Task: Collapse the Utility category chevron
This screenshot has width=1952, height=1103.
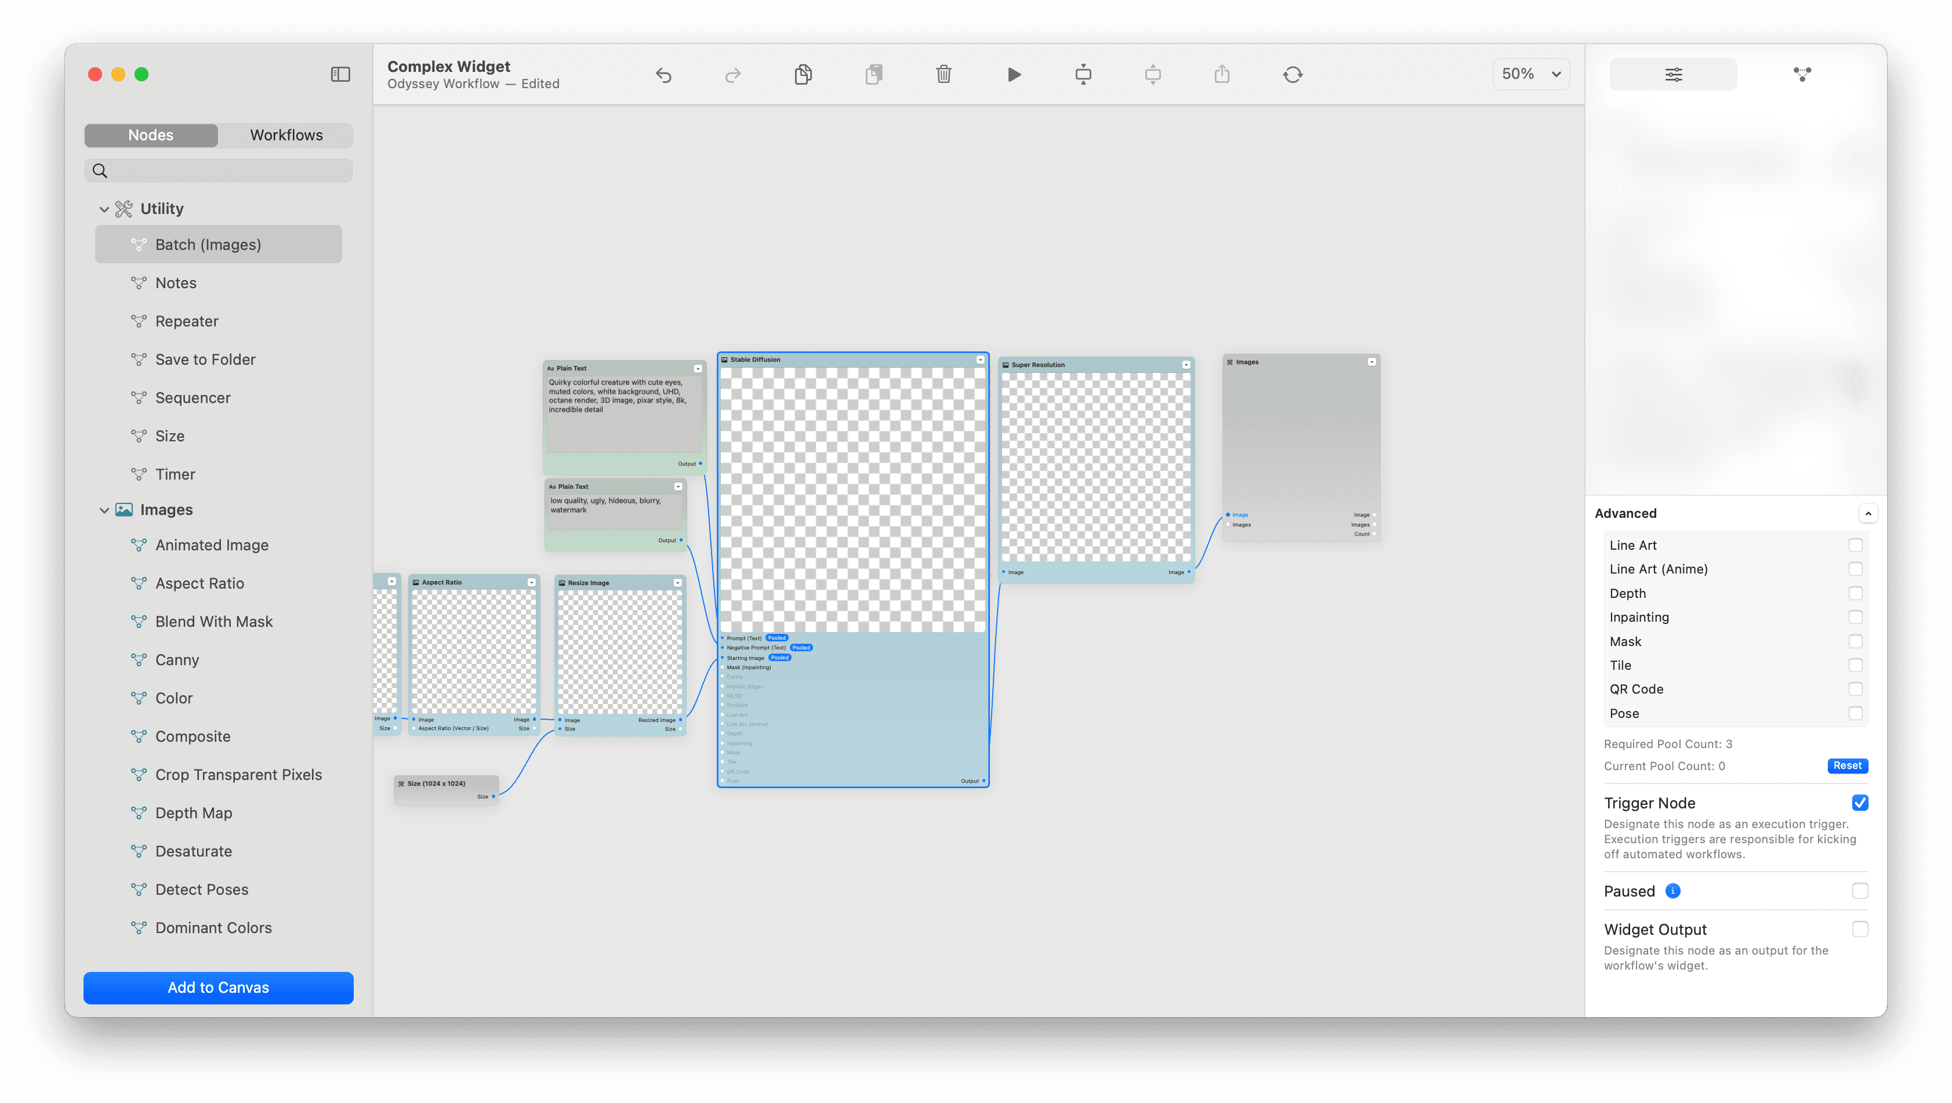Action: (x=104, y=209)
